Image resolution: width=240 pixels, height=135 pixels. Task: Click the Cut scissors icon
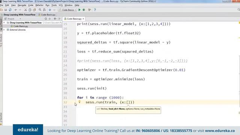click(x=25, y=10)
